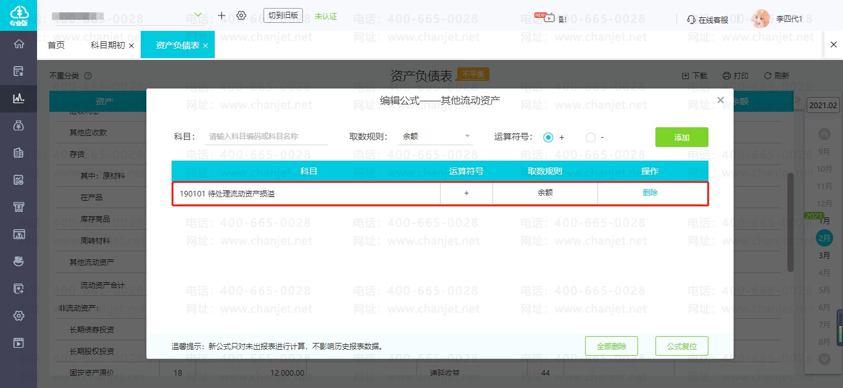Open the settings gear icon in left sidebar
The width and height of the screenshot is (843, 388).
click(19, 316)
